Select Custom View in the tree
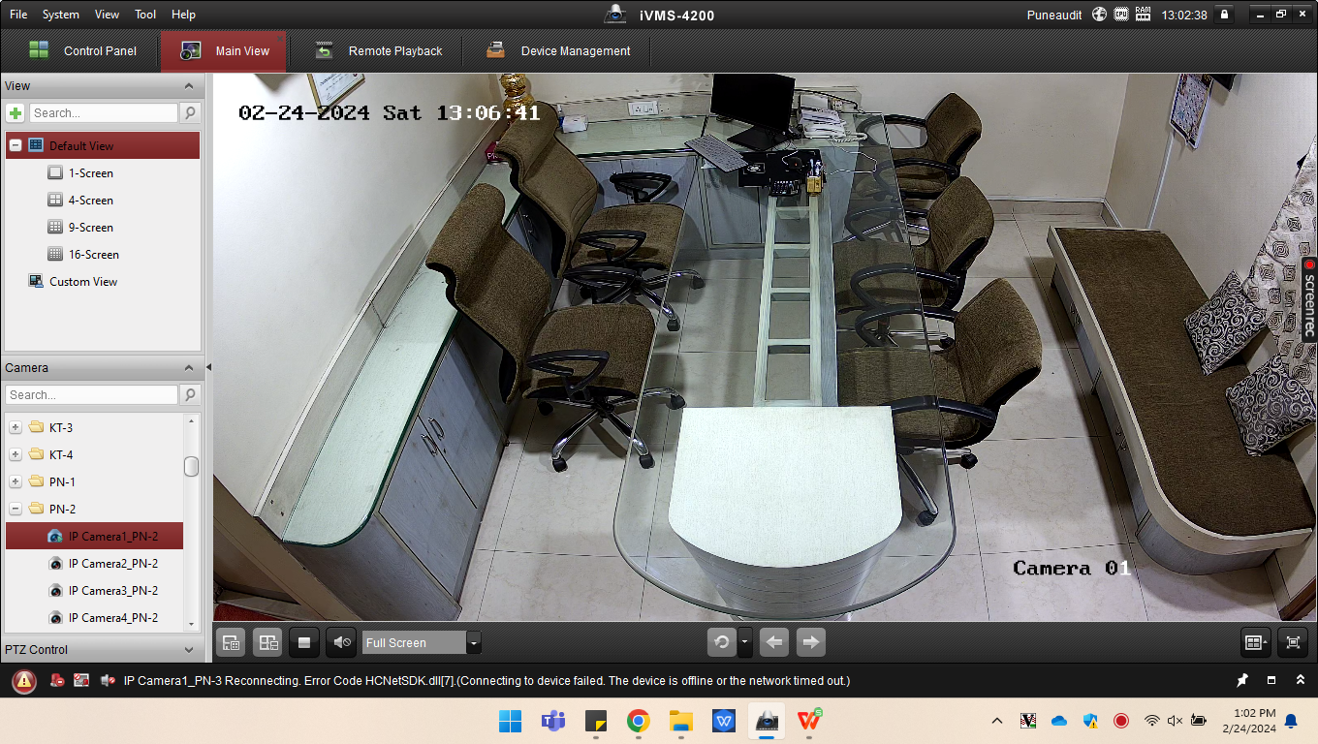1318x744 pixels. tap(83, 282)
